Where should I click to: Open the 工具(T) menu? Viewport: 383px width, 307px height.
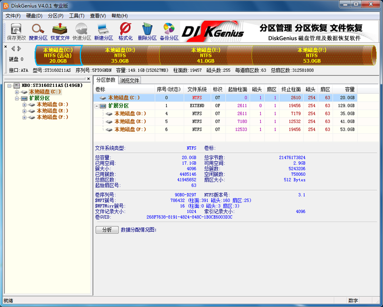(77, 16)
